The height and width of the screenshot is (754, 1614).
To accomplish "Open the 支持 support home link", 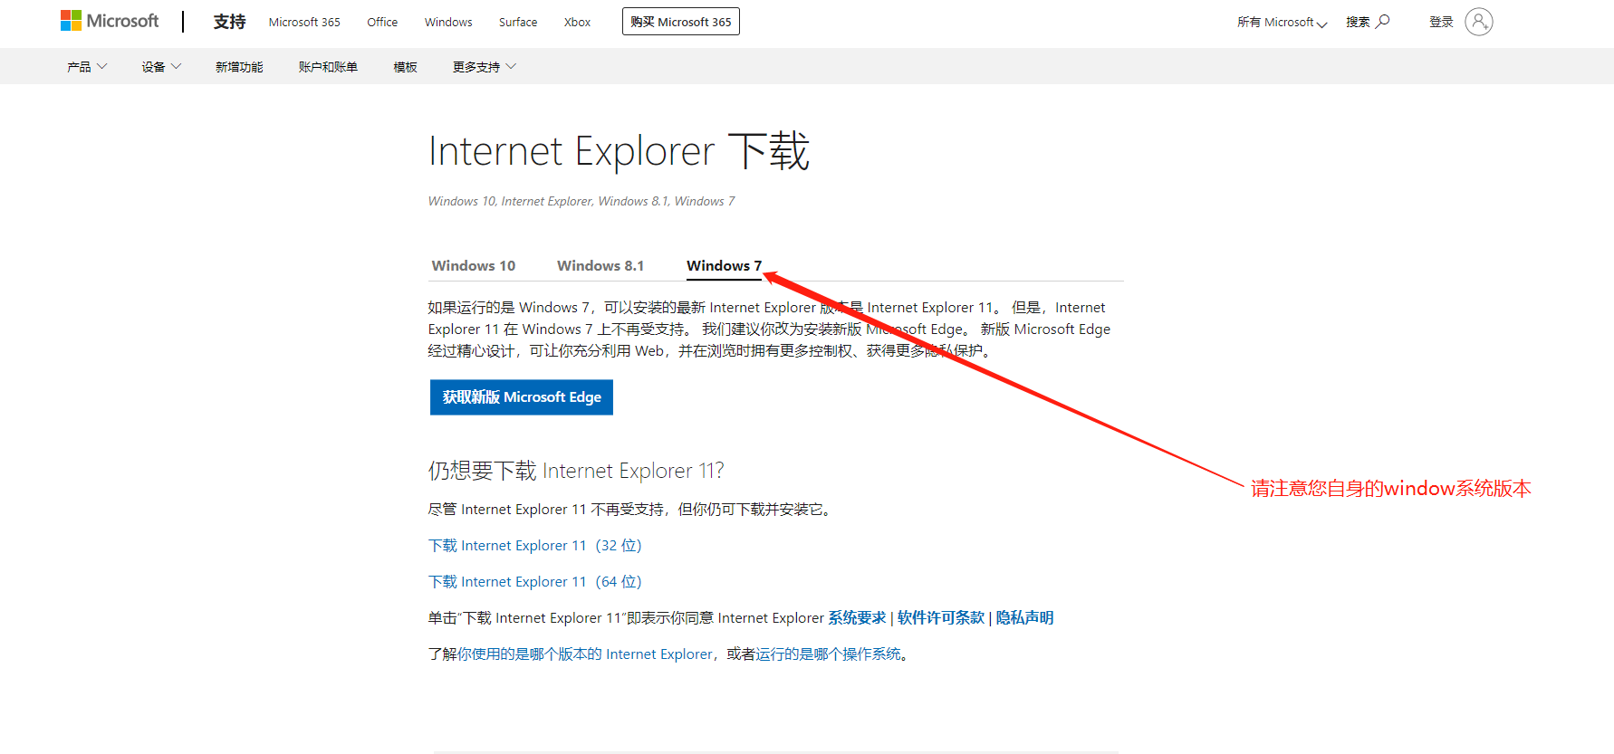I will coord(229,22).
